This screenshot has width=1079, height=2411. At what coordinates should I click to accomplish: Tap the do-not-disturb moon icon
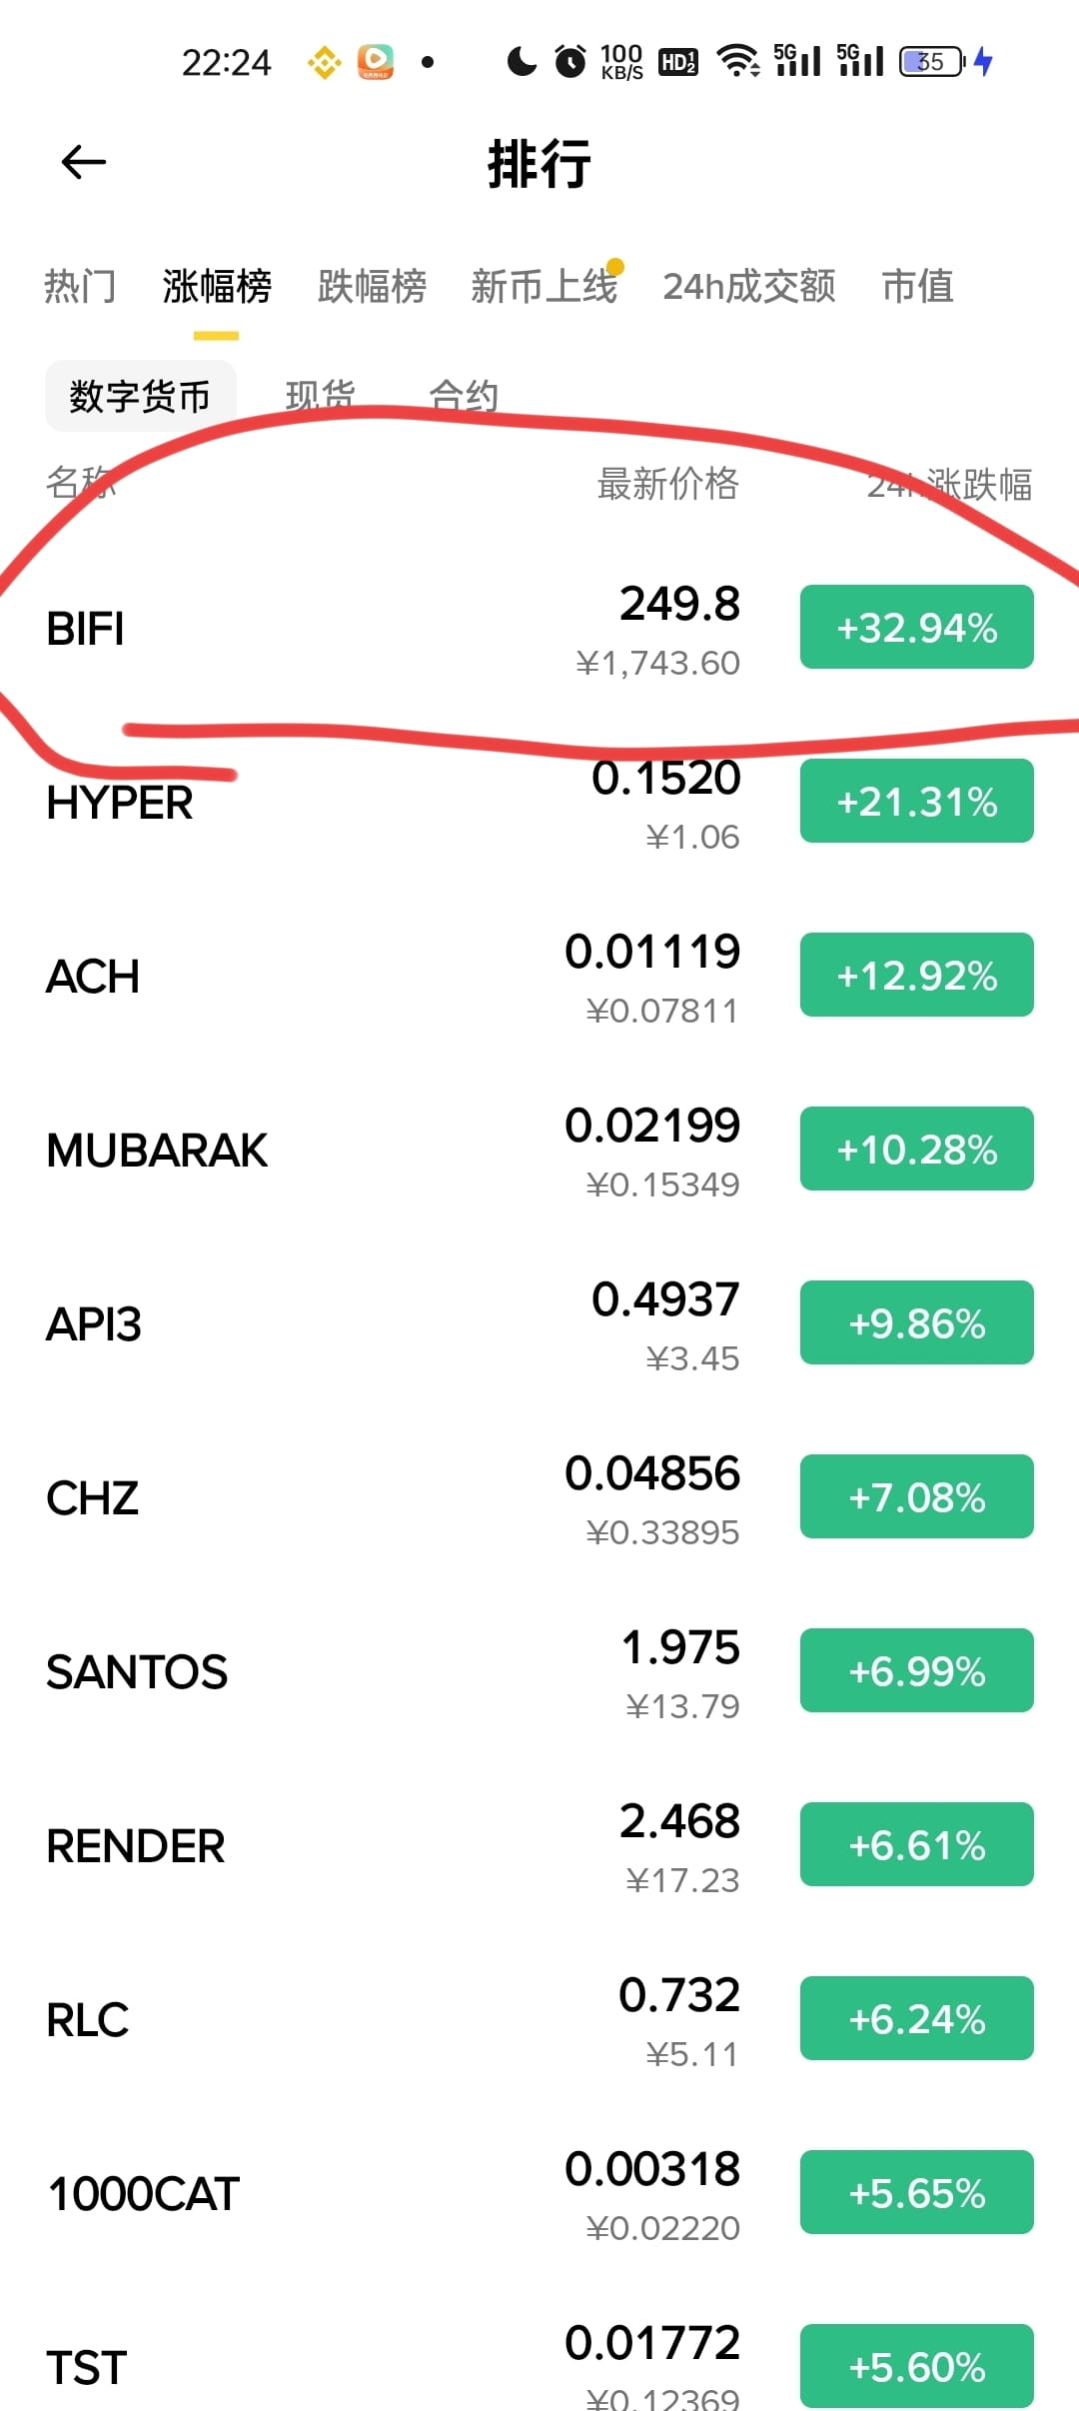click(521, 62)
